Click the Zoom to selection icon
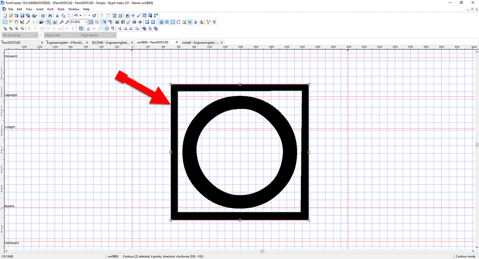479x259 pixels. point(97,22)
